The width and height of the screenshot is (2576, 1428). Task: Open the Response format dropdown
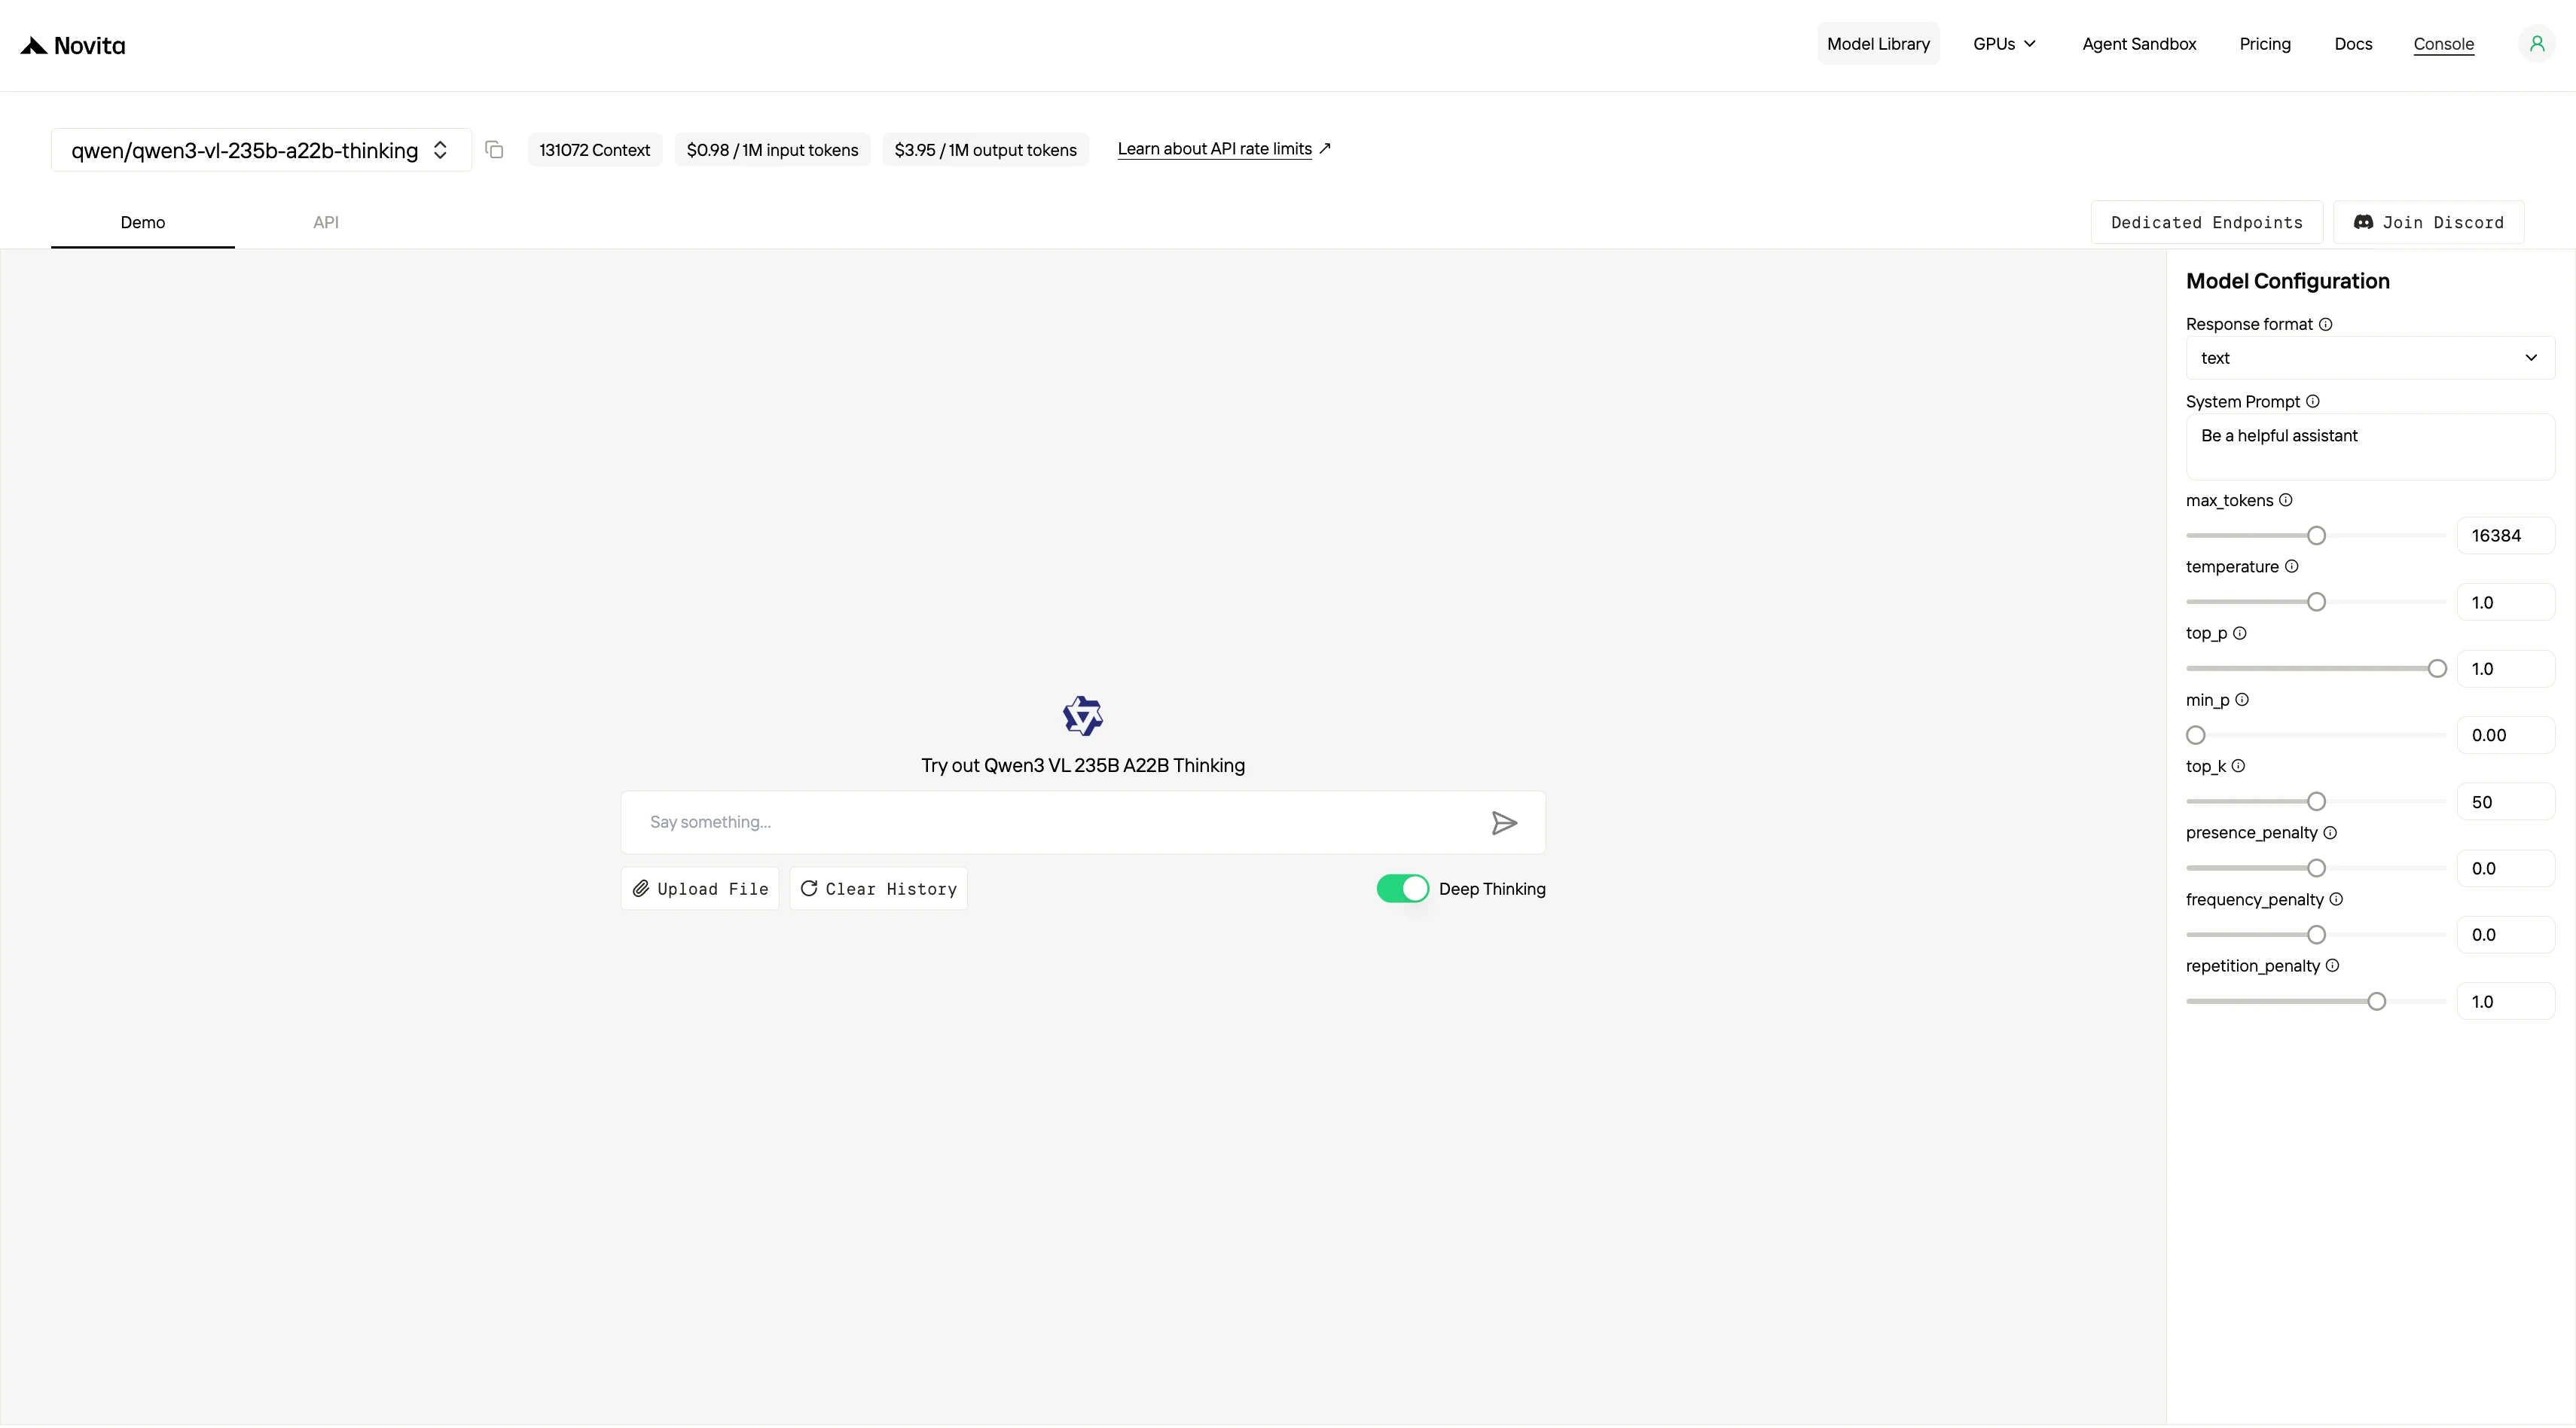(x=2370, y=358)
